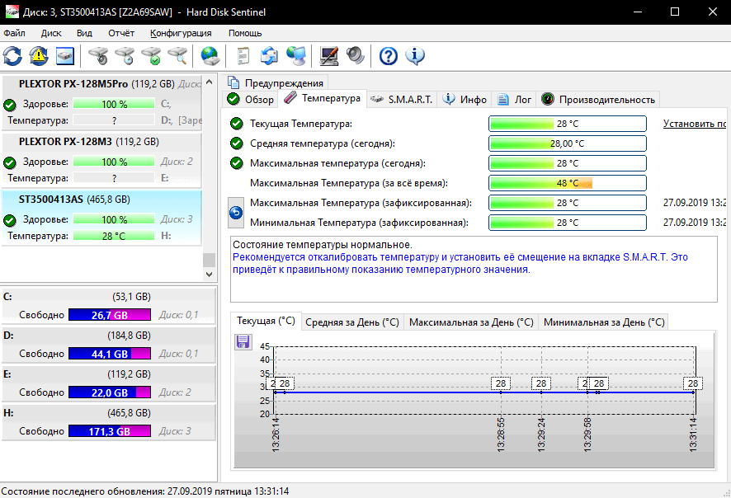Click the disk with green checkmark icon
731x498 pixels.
151,56
